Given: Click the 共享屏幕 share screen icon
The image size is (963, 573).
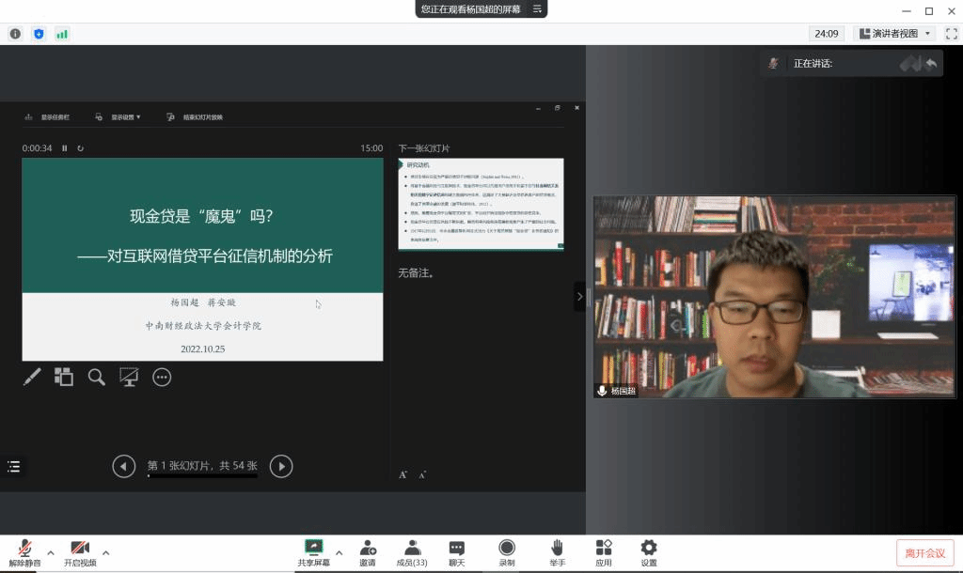Looking at the screenshot, I should [x=313, y=548].
